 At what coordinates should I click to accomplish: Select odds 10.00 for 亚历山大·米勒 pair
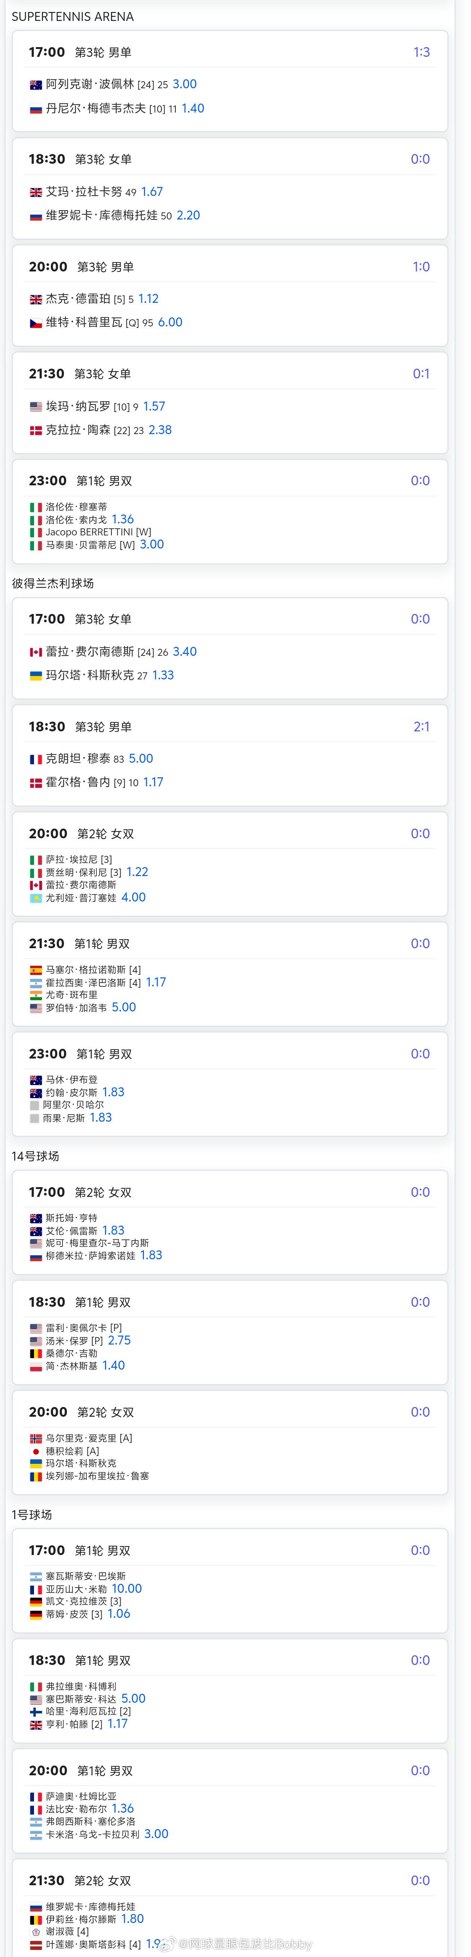[x=127, y=1589]
